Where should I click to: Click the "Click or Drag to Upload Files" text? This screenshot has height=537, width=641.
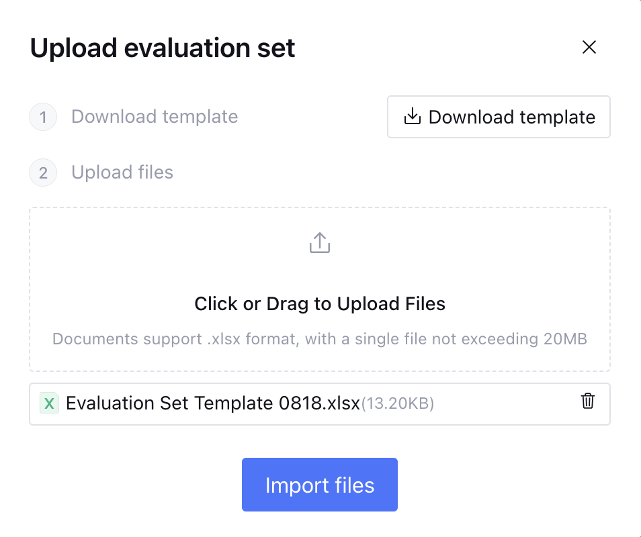click(x=320, y=304)
